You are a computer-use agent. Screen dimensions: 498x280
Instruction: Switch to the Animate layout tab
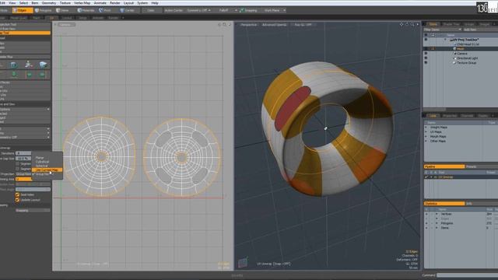[98, 18]
